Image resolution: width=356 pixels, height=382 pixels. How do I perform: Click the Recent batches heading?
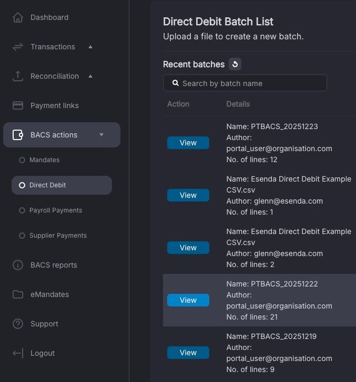tap(194, 65)
